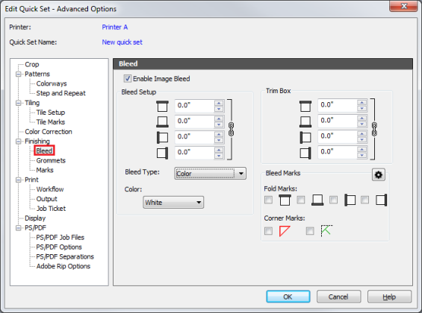
Task: Click the Cancel button
Action: coord(338,297)
